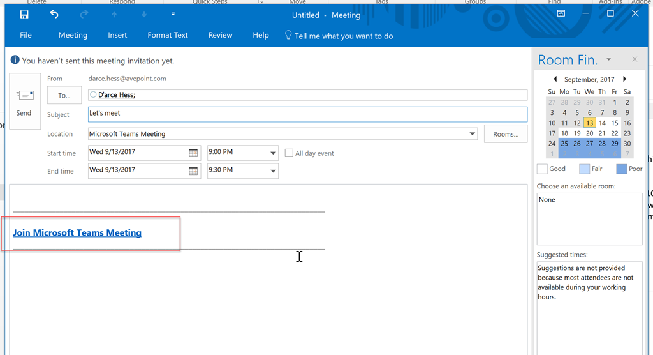Expand the Location dropdown
Screen dimensions: 653x355
coord(473,134)
